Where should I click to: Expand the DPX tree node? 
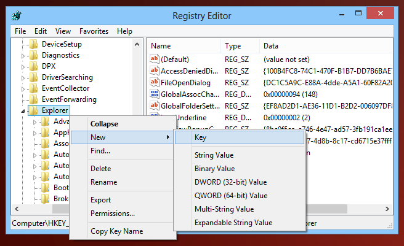click(x=23, y=67)
